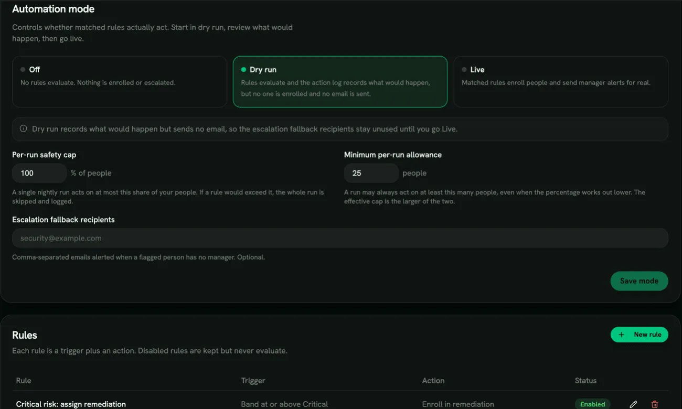The image size is (682, 409).
Task: Select the Off automation mode
Action: click(x=120, y=82)
